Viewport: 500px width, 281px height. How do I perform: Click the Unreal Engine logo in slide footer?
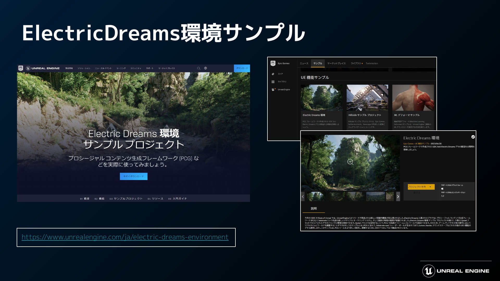click(x=456, y=271)
